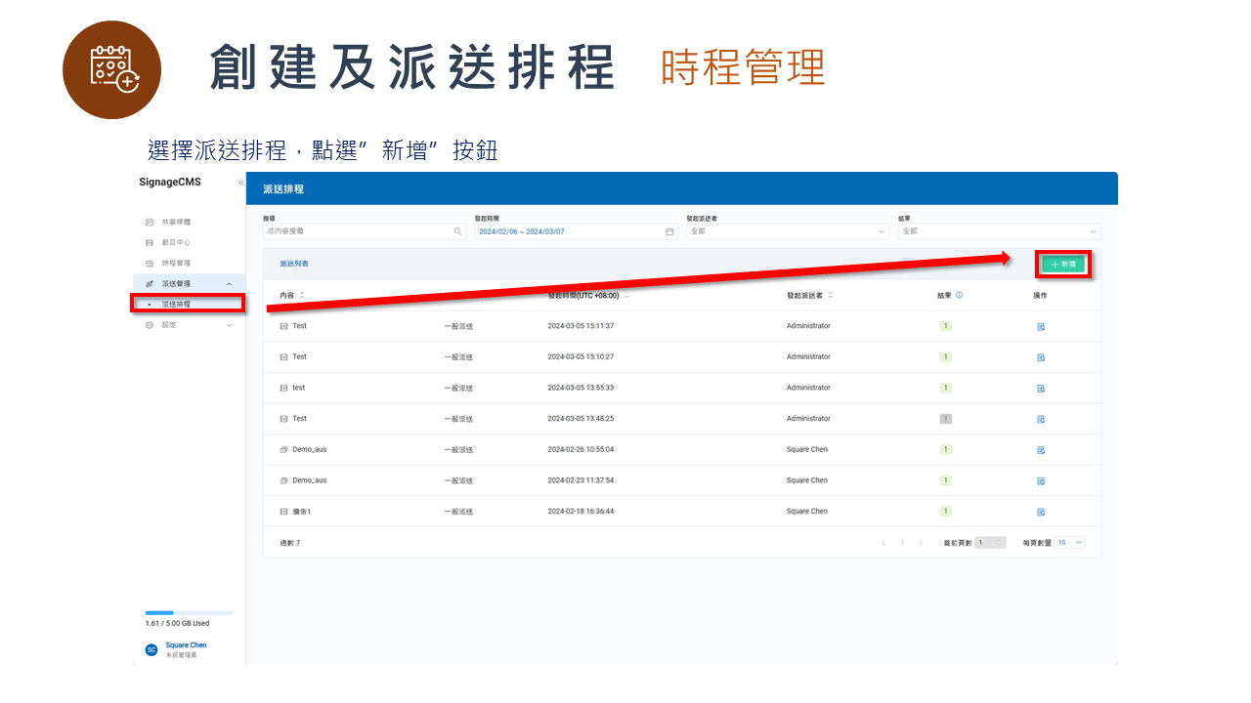Open the detail icon of the Test 2024-03-05 row
1251x703 pixels.
(x=1040, y=325)
